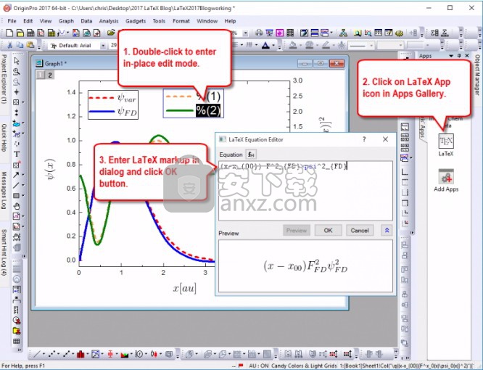Open the Window menu
The width and height of the screenshot is (483, 370).
pyautogui.click(x=207, y=21)
